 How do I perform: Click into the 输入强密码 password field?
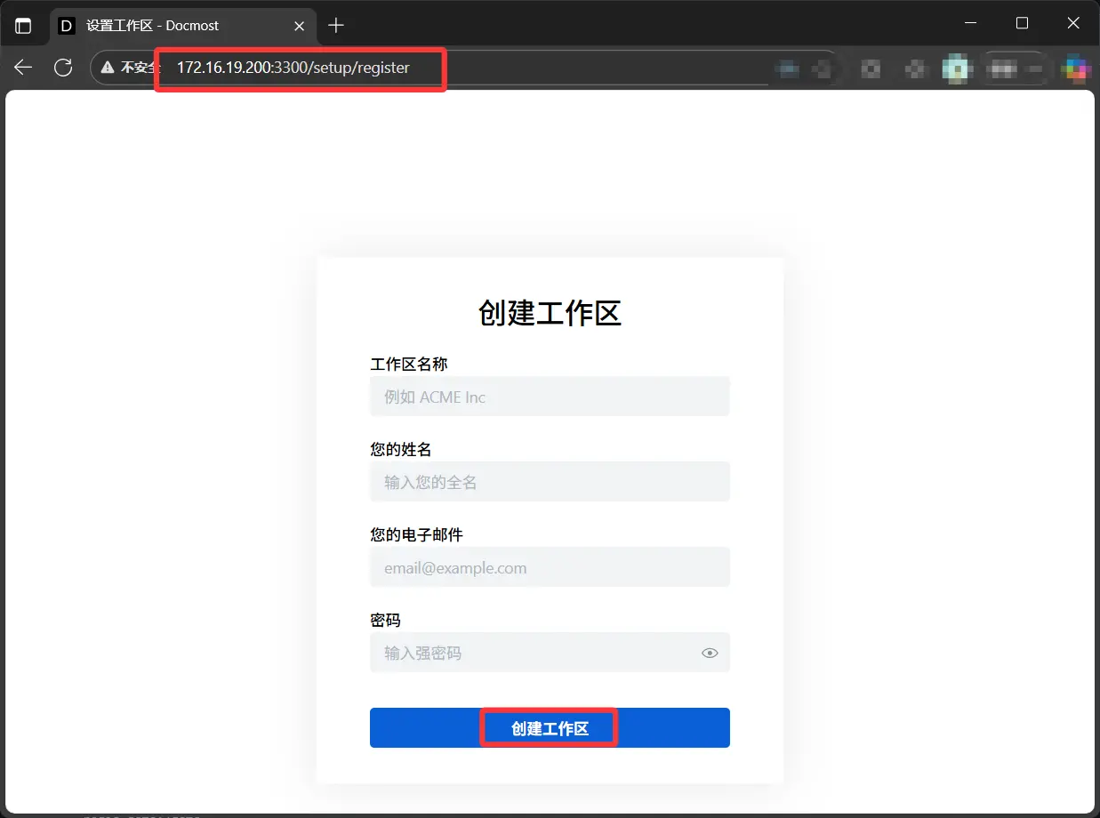point(534,653)
